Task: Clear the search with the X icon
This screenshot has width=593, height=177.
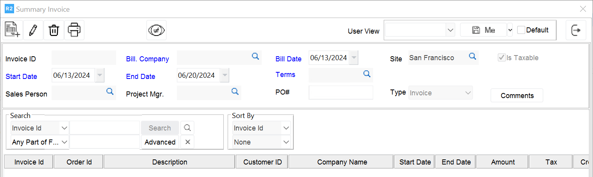Action: click(x=188, y=142)
